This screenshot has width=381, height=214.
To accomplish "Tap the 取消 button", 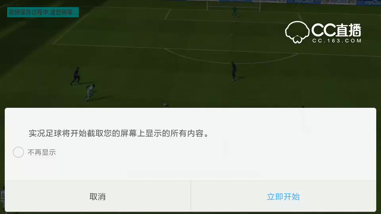I will tap(98, 197).
